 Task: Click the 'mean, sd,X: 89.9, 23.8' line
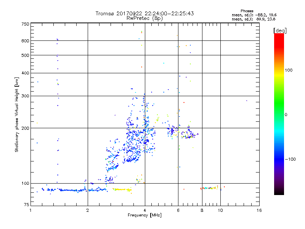(254, 19)
